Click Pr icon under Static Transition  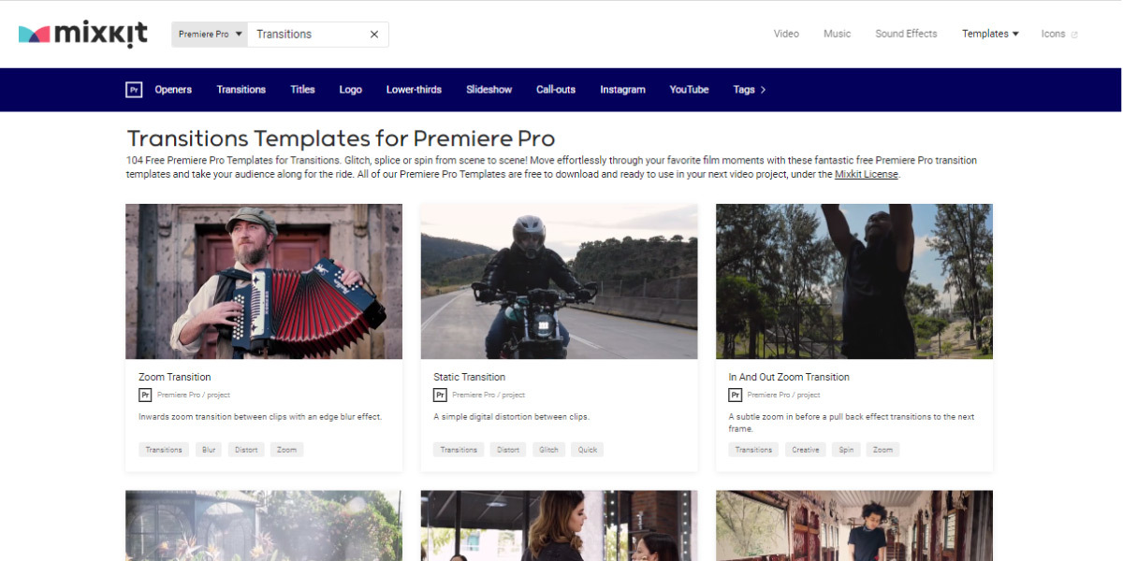click(x=440, y=396)
